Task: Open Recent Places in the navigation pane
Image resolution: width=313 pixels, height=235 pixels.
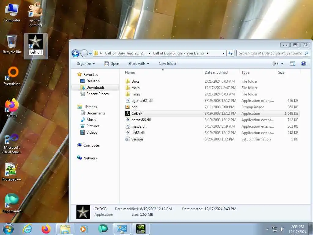Action: (94, 94)
